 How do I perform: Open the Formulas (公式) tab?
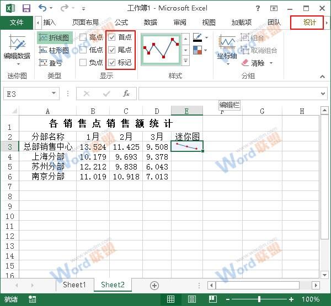pyautogui.click(x=121, y=23)
